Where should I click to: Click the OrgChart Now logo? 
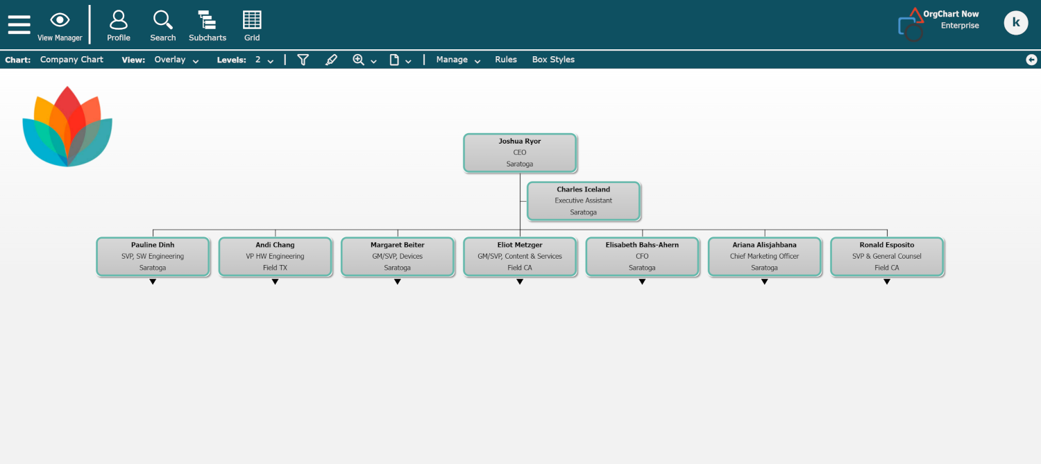[938, 24]
